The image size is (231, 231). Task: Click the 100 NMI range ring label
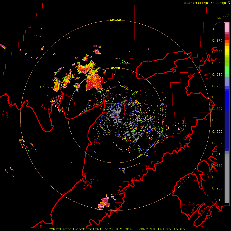[x=115, y=20]
